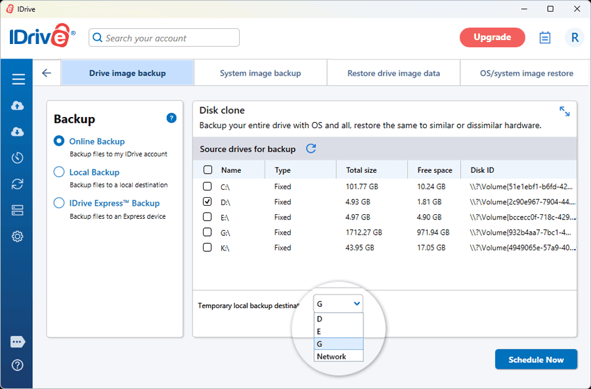This screenshot has width=591, height=389.
Task: Click the Online Backup label link
Action: click(x=97, y=141)
